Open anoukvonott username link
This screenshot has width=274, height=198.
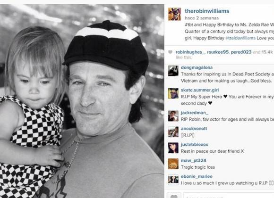(194, 129)
